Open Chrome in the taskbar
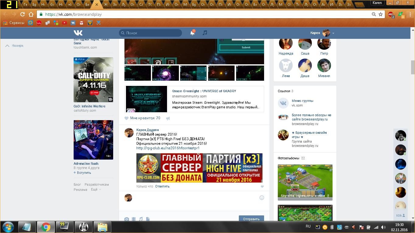Screen dimensions: 415x233 [46, 227]
